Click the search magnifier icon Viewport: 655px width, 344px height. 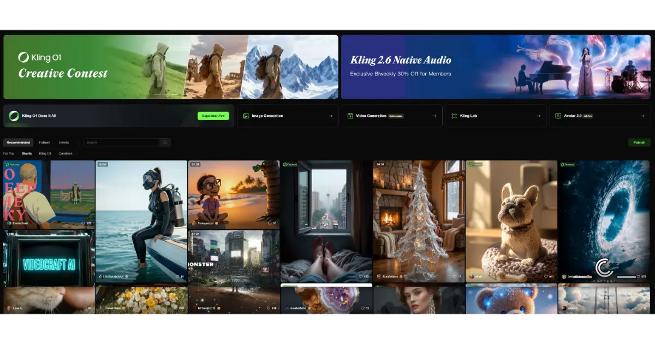[164, 143]
